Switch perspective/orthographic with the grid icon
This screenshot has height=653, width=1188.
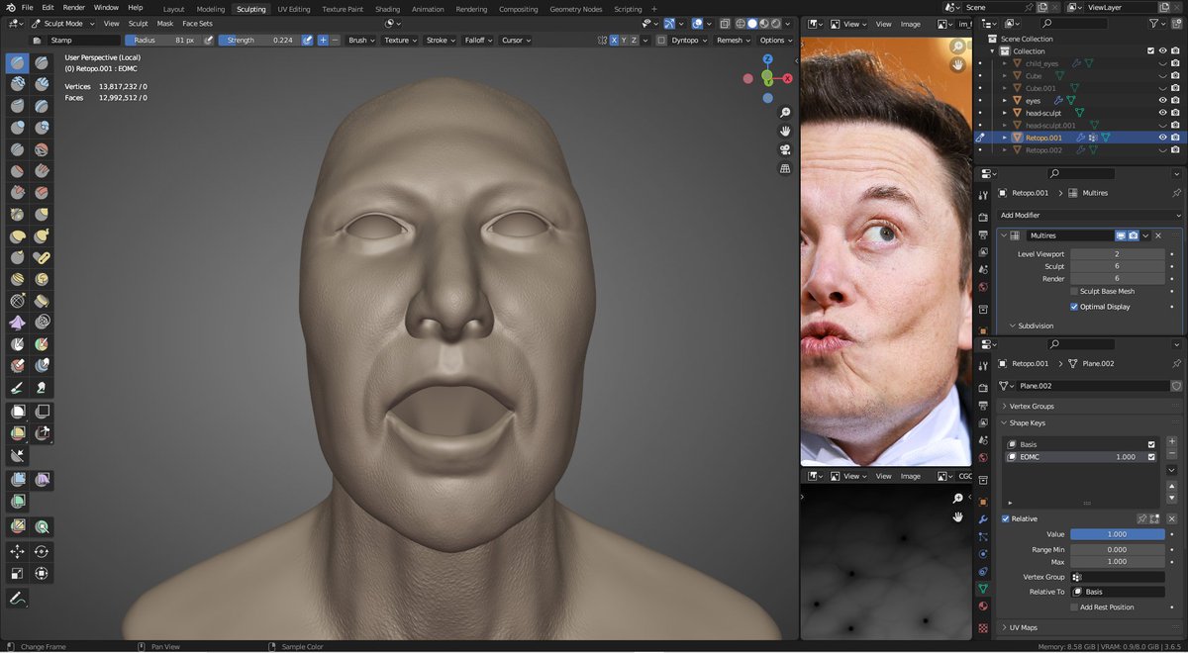coord(785,168)
